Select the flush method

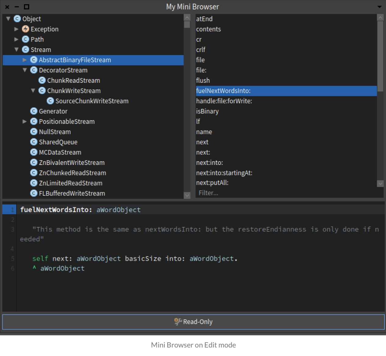point(286,80)
